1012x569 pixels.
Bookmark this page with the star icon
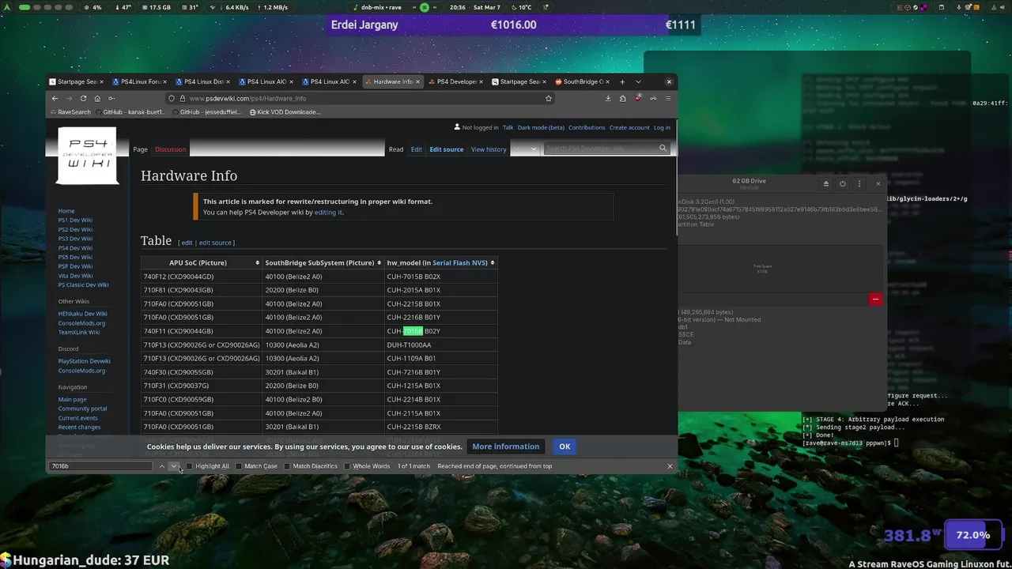548,98
